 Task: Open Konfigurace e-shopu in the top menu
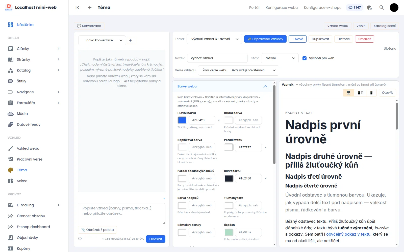click(323, 8)
